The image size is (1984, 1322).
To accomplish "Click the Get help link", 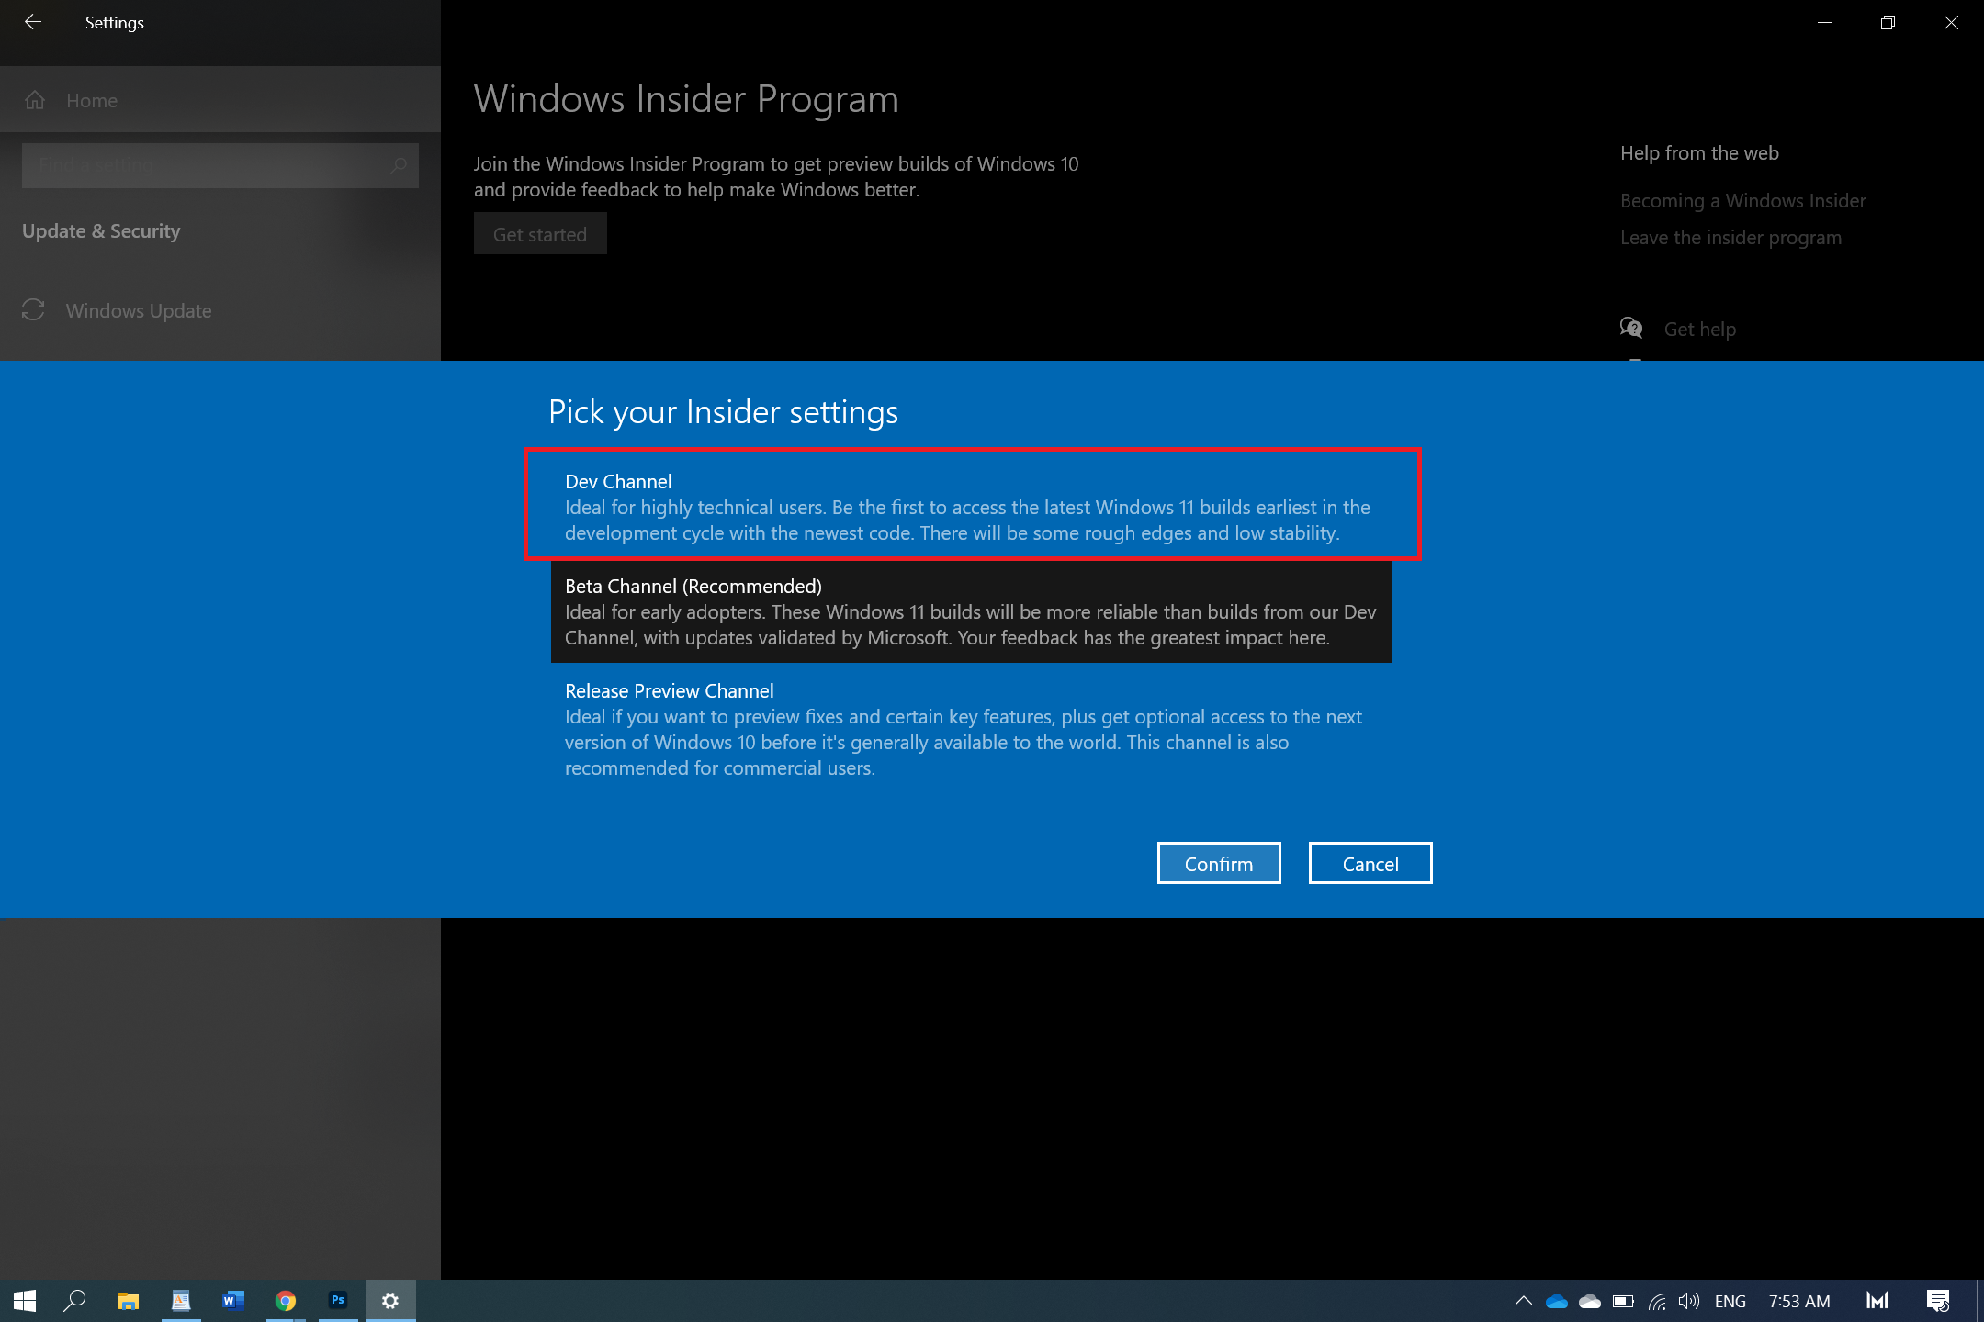I will coord(1699,329).
